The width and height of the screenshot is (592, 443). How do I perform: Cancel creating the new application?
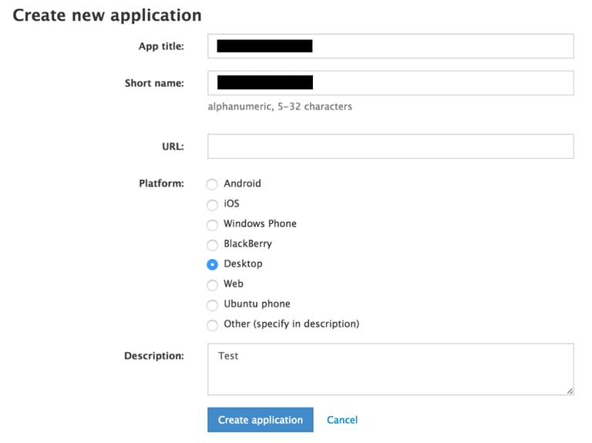(342, 420)
